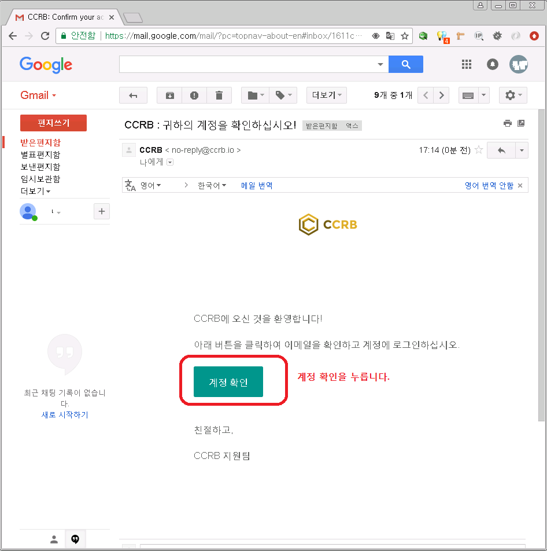Click the 계정 확인 confirm account button
This screenshot has width=547, height=551.
coord(228,382)
